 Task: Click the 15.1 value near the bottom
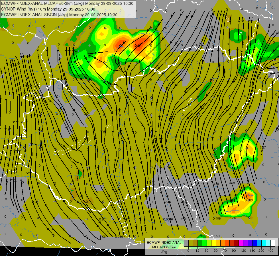coord(217,236)
